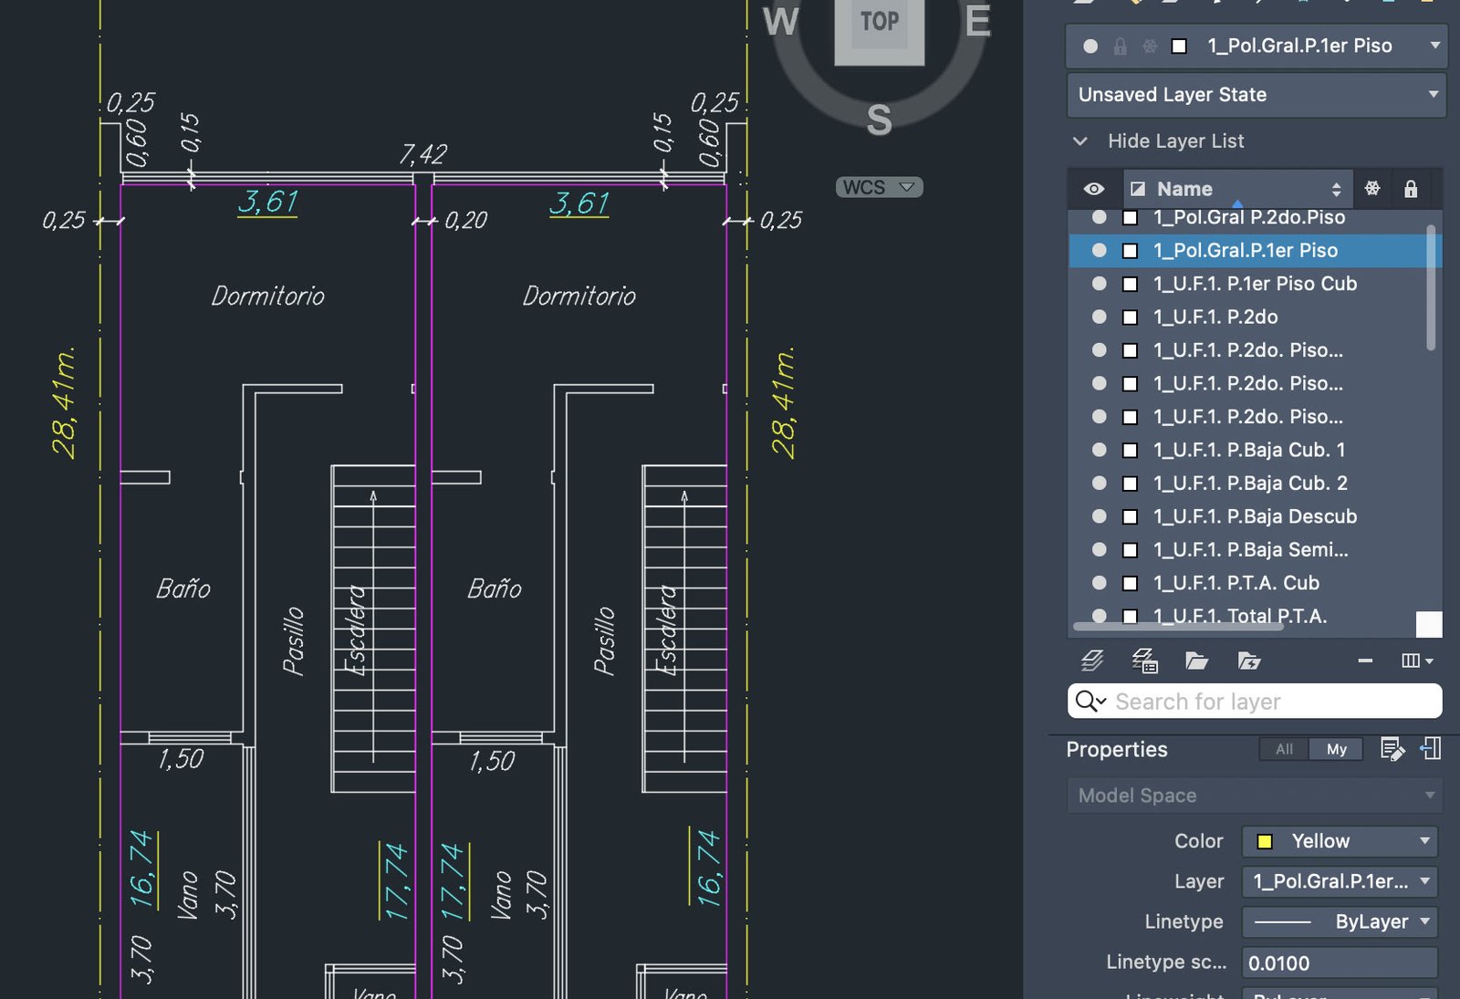Image resolution: width=1460 pixels, height=999 pixels.
Task: Collapse the Hide Layer List chevron
Action: coord(1080,141)
